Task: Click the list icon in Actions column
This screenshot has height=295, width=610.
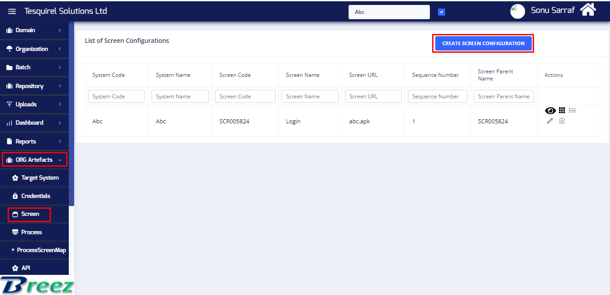Action: pos(573,110)
